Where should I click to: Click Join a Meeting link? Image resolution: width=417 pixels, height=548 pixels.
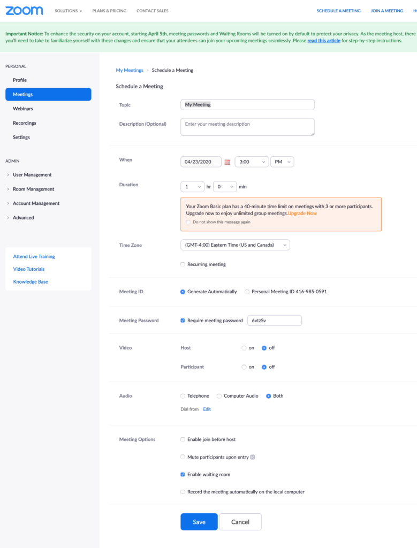tap(386, 11)
